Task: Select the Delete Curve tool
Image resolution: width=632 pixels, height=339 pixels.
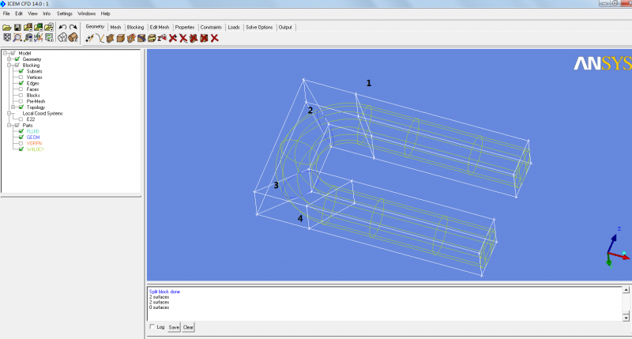Action: (183, 38)
